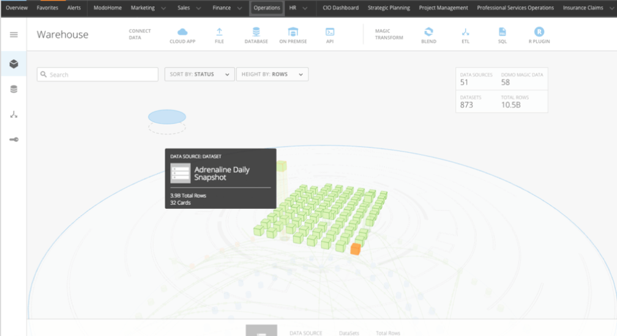
Task: Expand the Finance menu chevron
Action: [239, 8]
